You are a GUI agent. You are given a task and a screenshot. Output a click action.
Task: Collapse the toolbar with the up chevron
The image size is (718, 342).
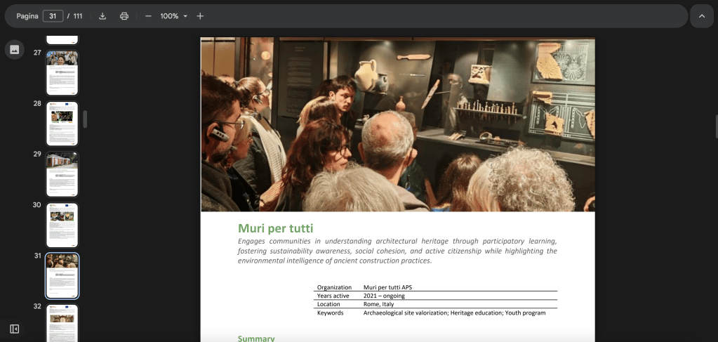[x=702, y=16]
